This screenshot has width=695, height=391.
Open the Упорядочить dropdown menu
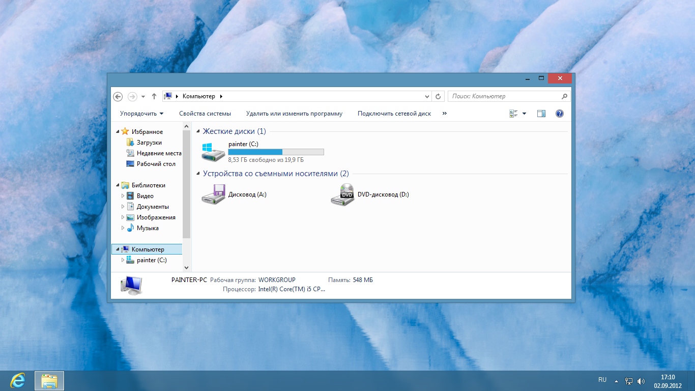(x=141, y=114)
